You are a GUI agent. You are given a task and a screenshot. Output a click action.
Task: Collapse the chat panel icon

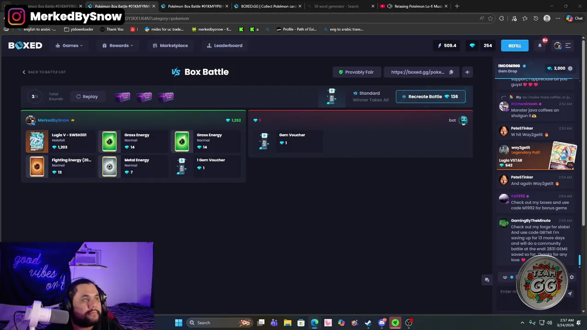(x=487, y=280)
